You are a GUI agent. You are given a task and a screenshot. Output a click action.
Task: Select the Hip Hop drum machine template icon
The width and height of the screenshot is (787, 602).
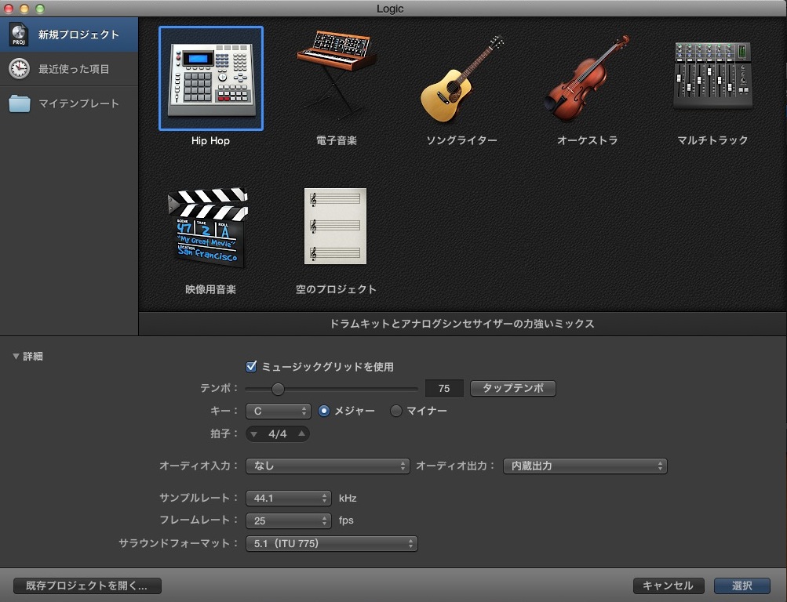pyautogui.click(x=211, y=78)
